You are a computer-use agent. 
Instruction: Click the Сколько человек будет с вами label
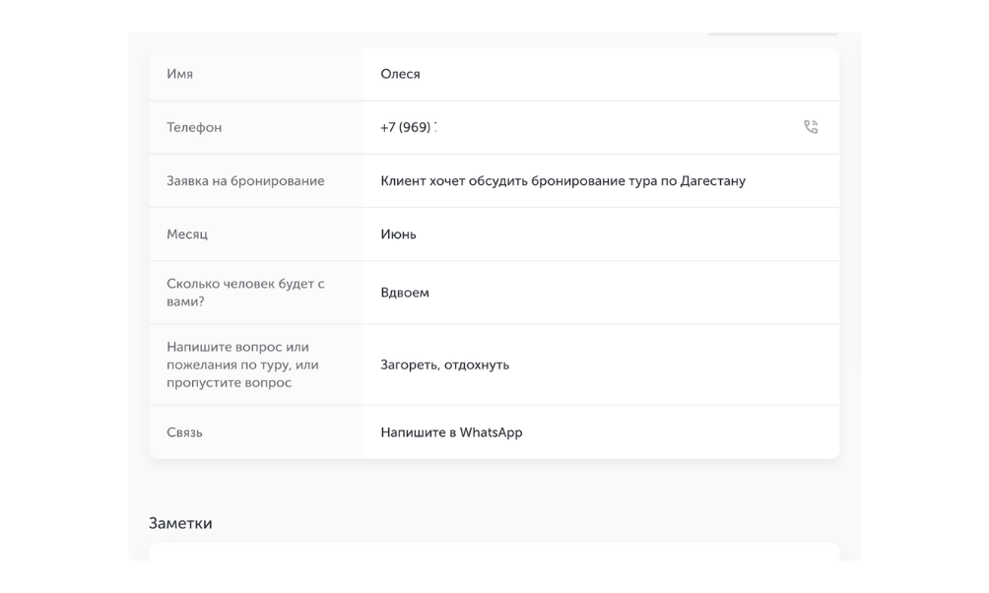[245, 293]
